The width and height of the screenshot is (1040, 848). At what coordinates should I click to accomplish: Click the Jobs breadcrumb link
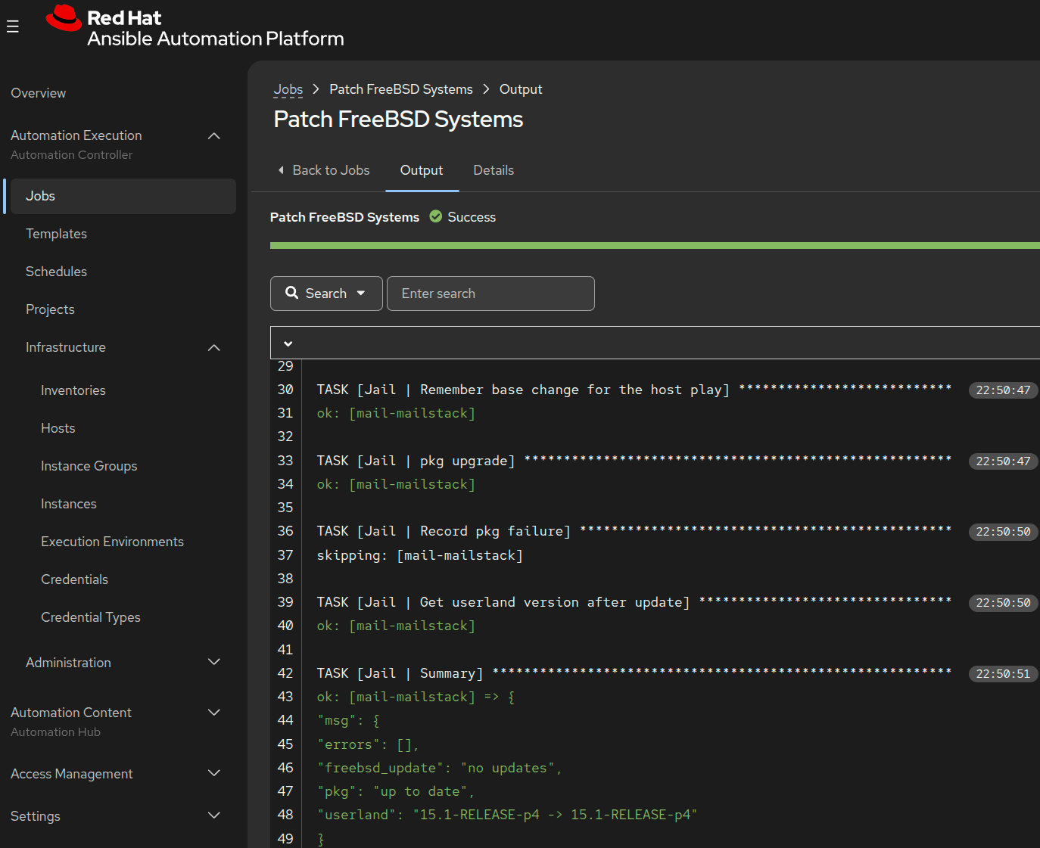[288, 89]
